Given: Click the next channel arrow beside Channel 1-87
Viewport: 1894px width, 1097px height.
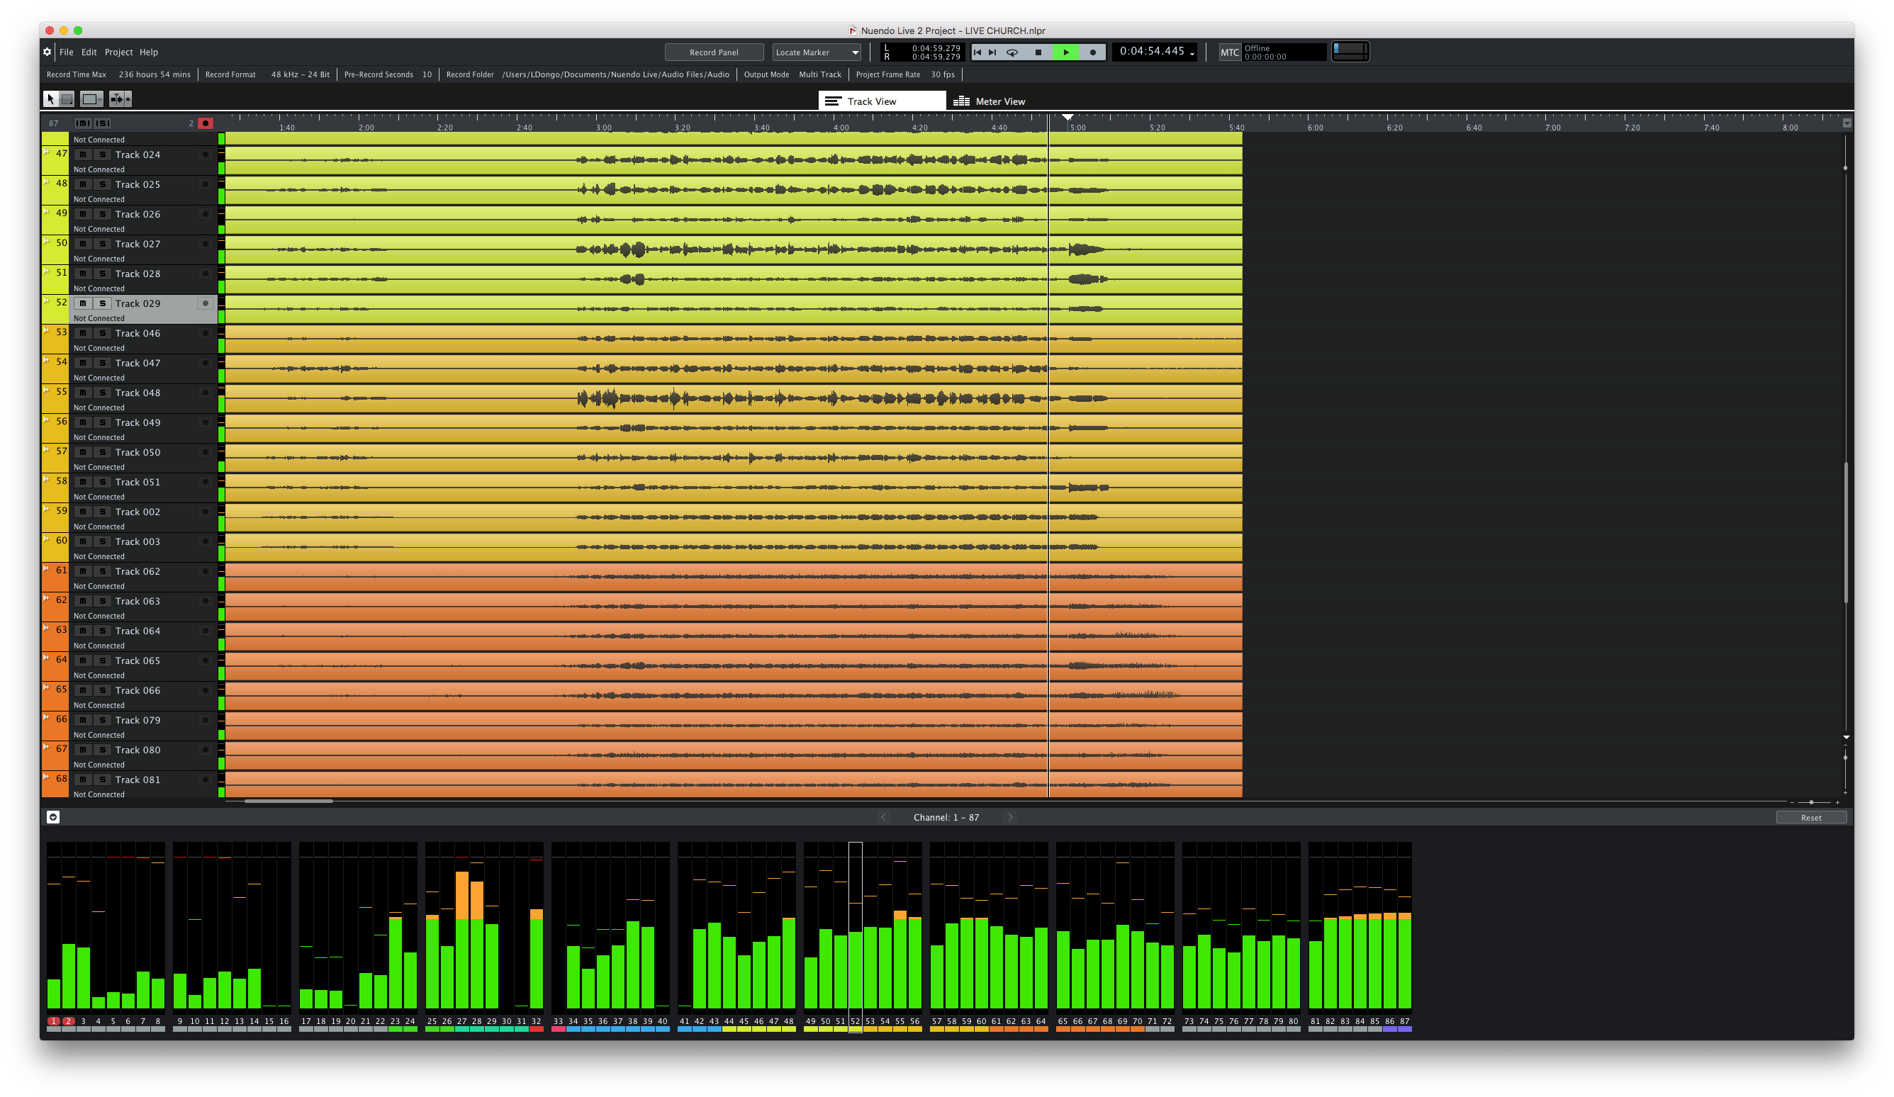Looking at the screenshot, I should 1011,817.
